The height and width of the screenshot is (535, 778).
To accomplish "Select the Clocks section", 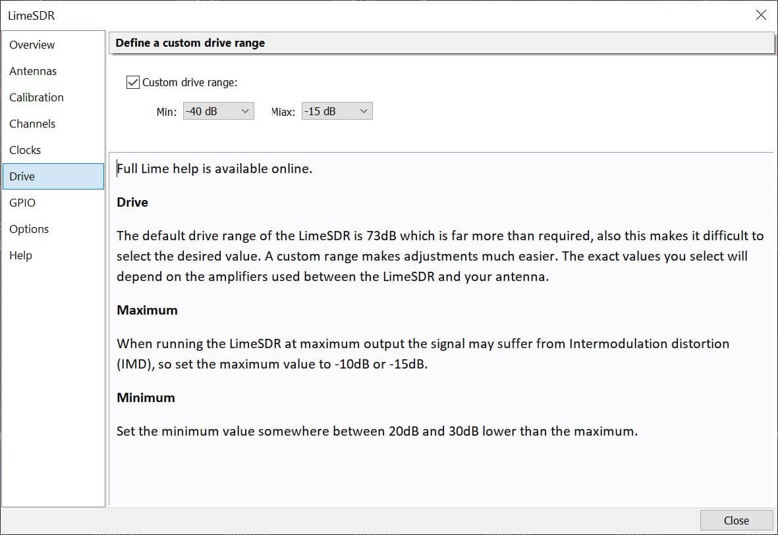I will (x=25, y=150).
